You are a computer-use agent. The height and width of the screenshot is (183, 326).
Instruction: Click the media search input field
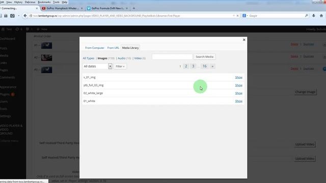coord(172,56)
